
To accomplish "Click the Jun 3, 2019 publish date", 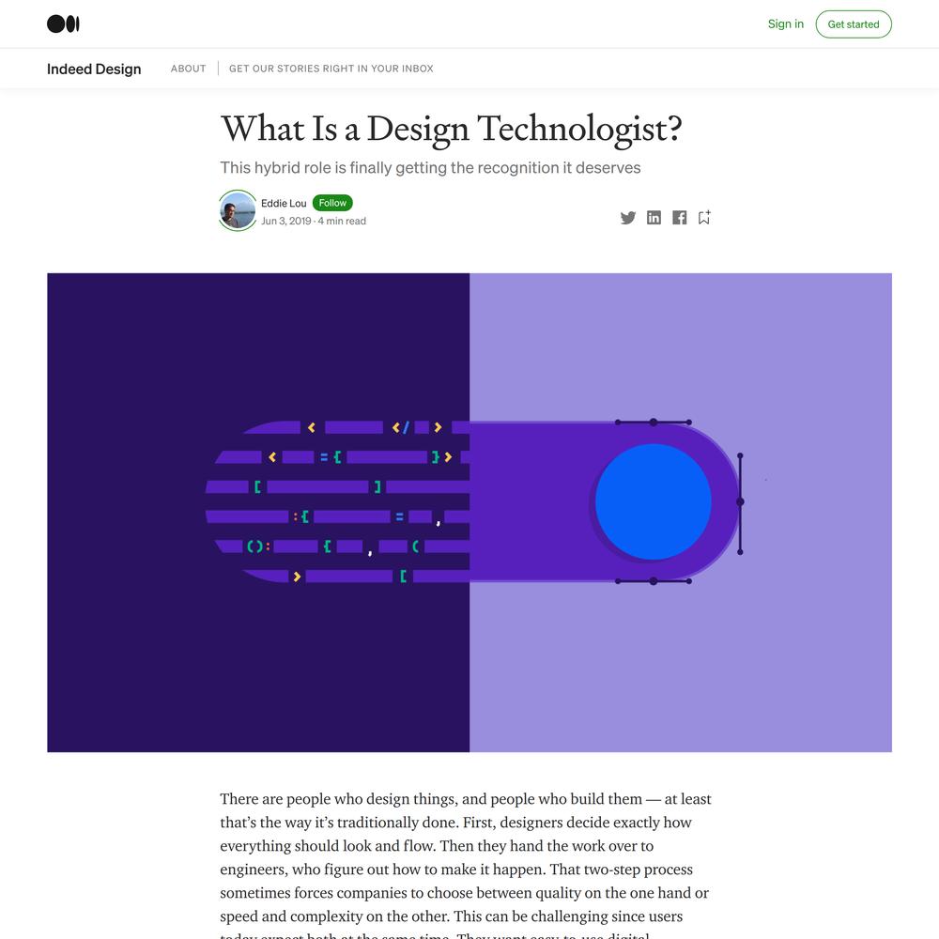I will 285,221.
